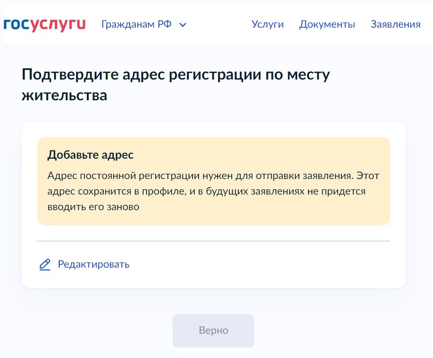Navigate to Документы in the top bar
The height and width of the screenshot is (358, 433).
pyautogui.click(x=327, y=24)
